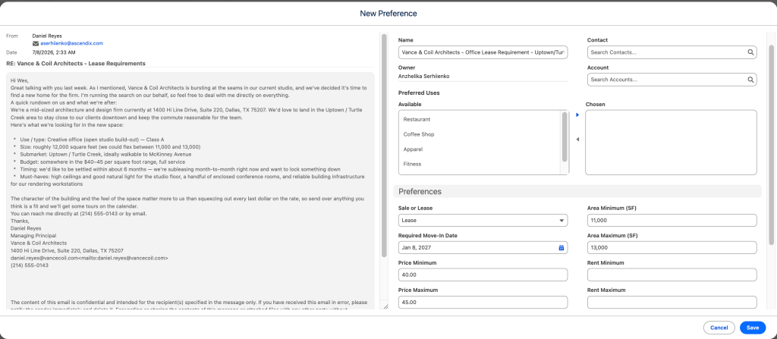Focus the Search Contacts field
The width and height of the screenshot is (777, 339).
coord(672,52)
